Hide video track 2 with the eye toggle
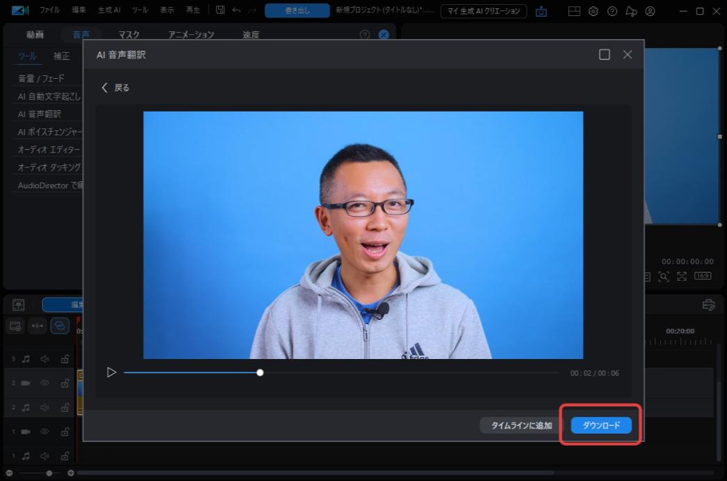 coord(44,382)
